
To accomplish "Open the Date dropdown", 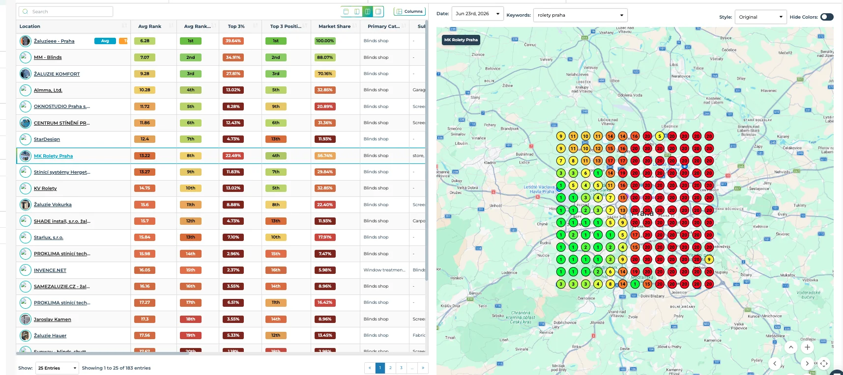I will pos(477,14).
